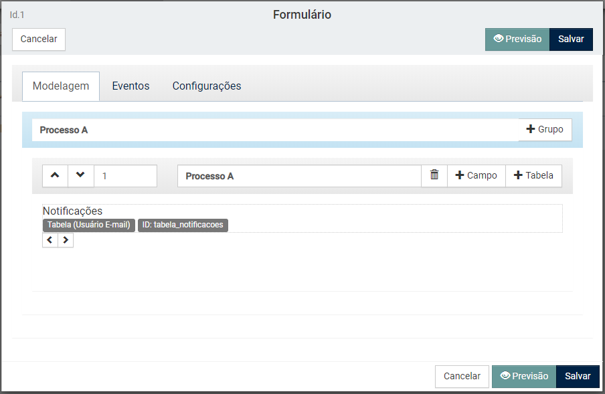This screenshot has height=394, width=605.
Task: Move group up with the up chevron
Action: pos(55,176)
